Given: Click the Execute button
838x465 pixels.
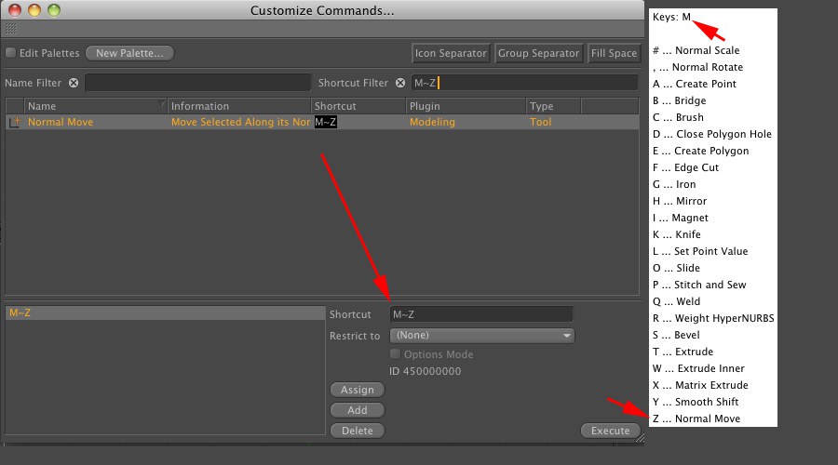Looking at the screenshot, I should pyautogui.click(x=610, y=431).
